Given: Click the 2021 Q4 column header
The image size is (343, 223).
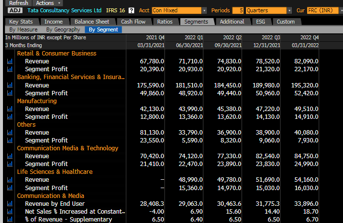Looking at the screenshot, I should 155,37.
